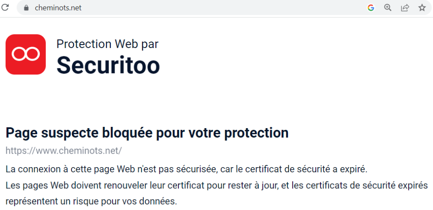Click cheminots.net in the address bar
Screen dimensions: 433x210
(58, 8)
